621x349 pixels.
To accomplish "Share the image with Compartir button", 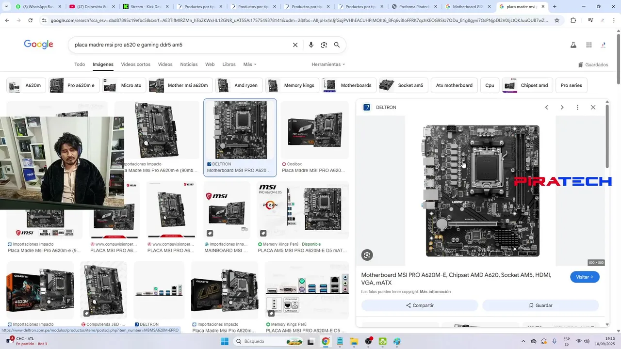I will 420,305.
